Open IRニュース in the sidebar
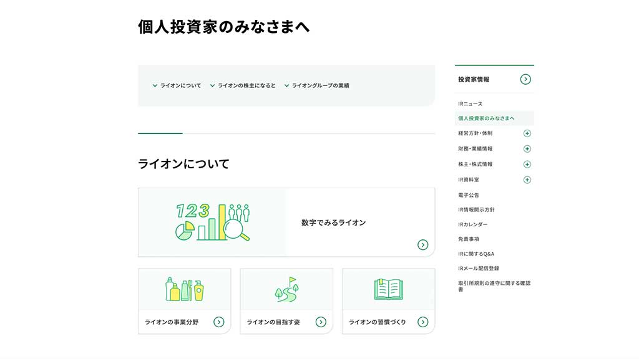The height and width of the screenshot is (359, 639). click(x=470, y=104)
